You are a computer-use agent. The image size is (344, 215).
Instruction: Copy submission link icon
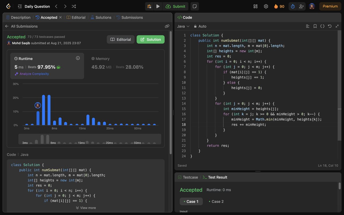167,26
